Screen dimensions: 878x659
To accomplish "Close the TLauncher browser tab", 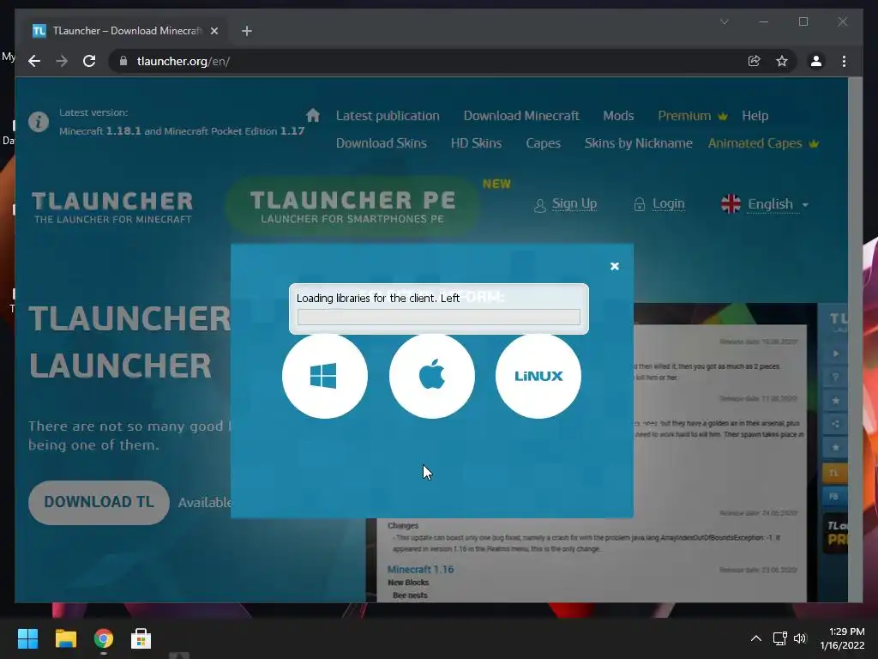I will pyautogui.click(x=213, y=31).
